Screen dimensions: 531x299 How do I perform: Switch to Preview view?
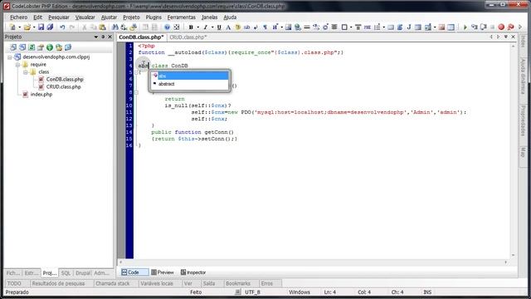click(163, 272)
